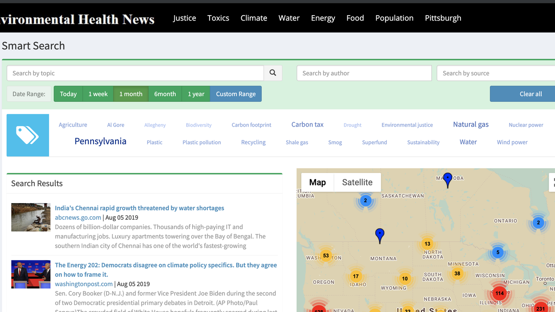Click the blue tag icon beside keywords
This screenshot has height=312, width=555.
(x=28, y=135)
